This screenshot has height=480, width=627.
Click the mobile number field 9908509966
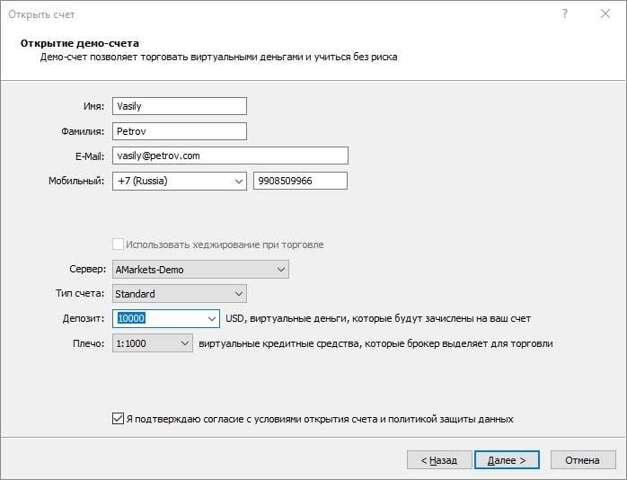click(x=300, y=181)
